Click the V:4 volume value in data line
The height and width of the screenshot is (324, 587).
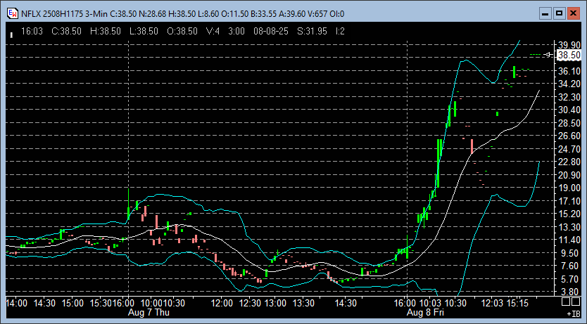tap(213, 32)
